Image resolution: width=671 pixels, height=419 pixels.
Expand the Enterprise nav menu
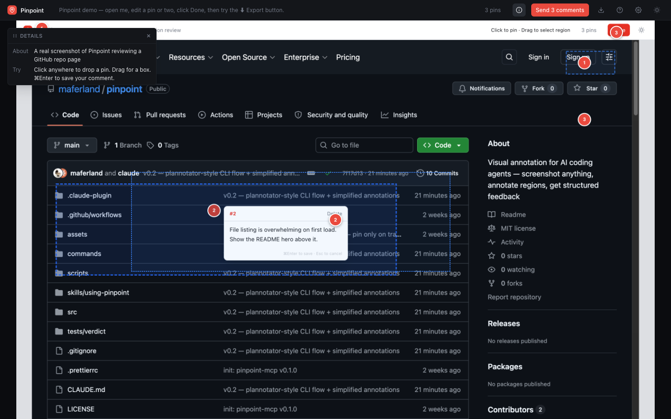tap(305, 57)
